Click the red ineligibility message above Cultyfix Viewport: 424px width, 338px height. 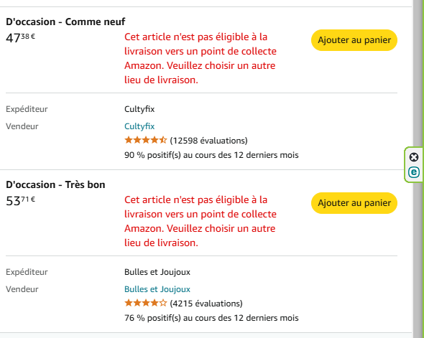click(x=201, y=58)
